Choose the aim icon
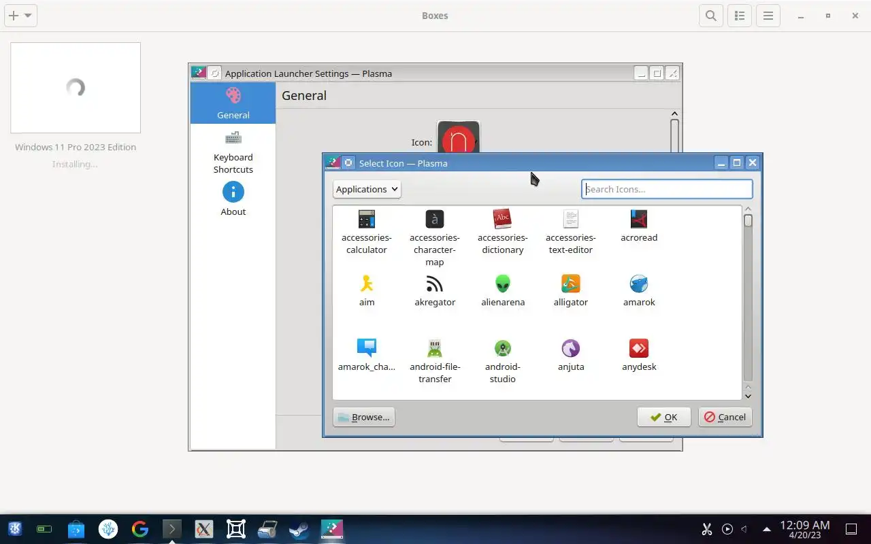871x544 pixels. (x=367, y=291)
